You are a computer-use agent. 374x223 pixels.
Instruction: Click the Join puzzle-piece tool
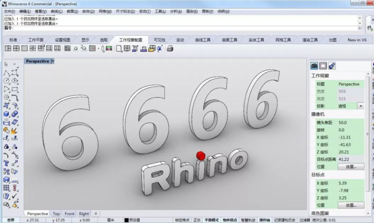tap(6, 130)
